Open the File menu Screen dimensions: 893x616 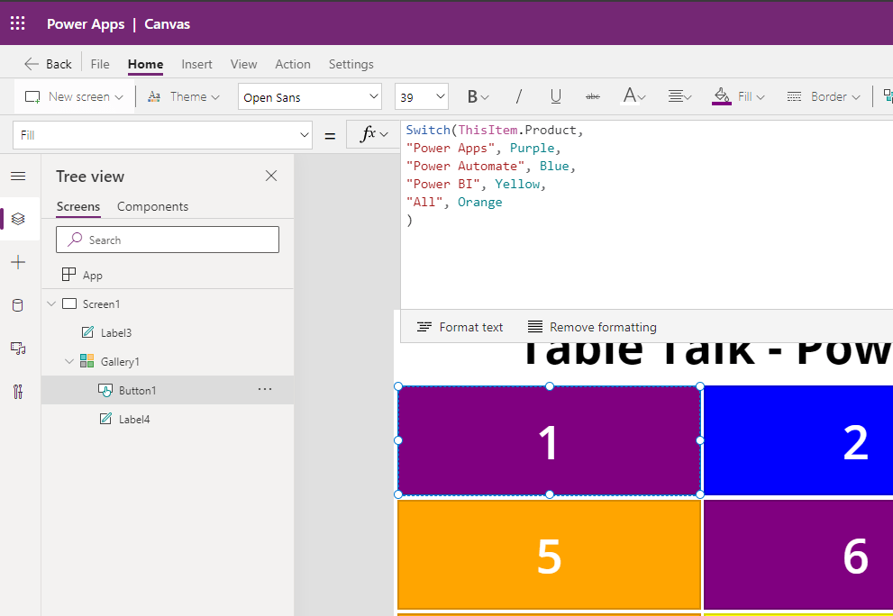pos(100,64)
